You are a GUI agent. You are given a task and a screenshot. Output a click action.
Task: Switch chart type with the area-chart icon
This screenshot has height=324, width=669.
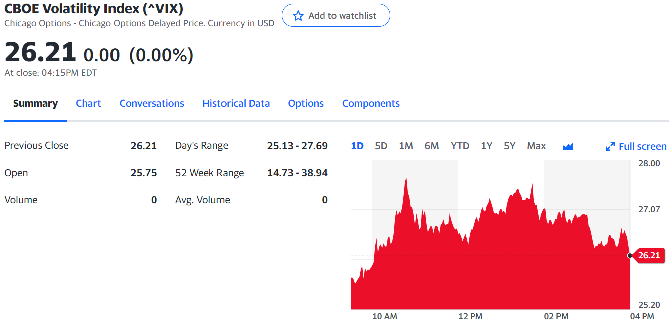(568, 146)
